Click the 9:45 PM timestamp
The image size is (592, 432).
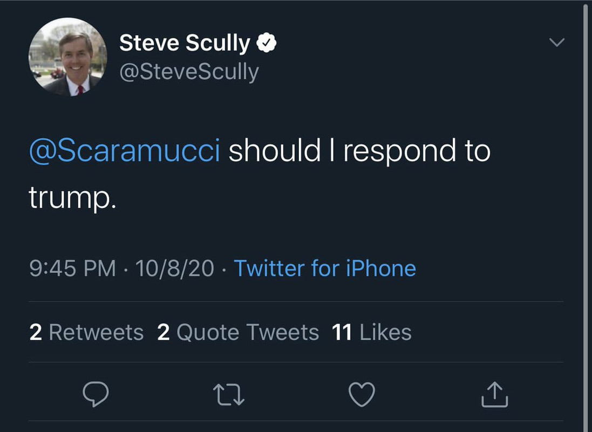point(72,268)
